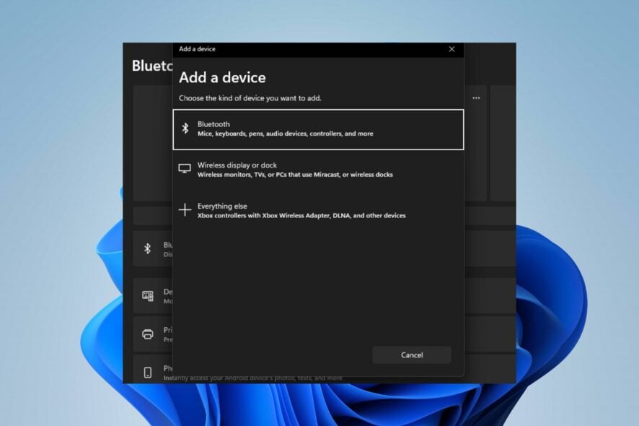The width and height of the screenshot is (639, 426).
Task: Click 'Xbox controllers with Xbox Wireless Adapter' text
Action: point(301,215)
